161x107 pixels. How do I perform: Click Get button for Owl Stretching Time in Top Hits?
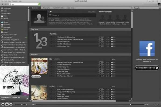[x=101, y=46]
